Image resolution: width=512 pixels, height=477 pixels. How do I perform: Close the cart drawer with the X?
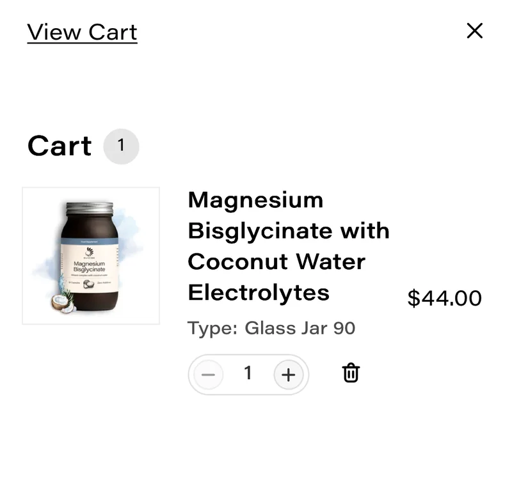pos(474,31)
